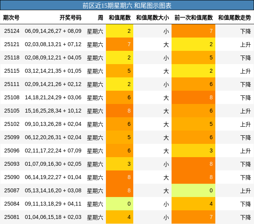Click 大 size value in row 25121

coord(166,45)
